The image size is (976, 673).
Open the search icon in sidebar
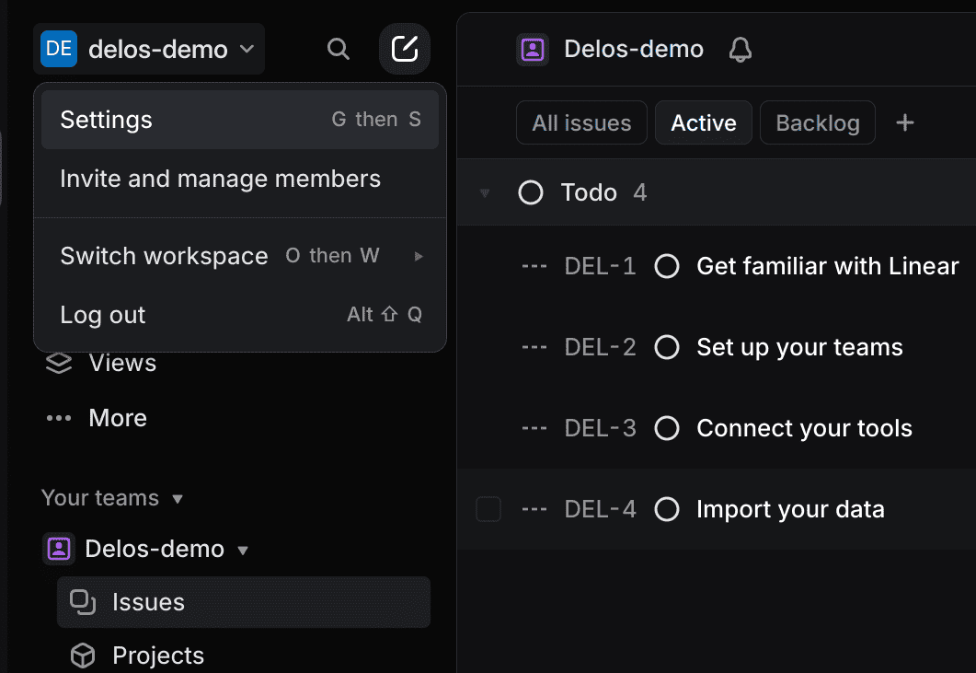point(338,49)
